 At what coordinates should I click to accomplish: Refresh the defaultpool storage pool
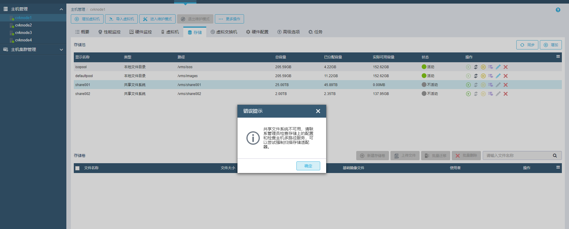pyautogui.click(x=476, y=76)
